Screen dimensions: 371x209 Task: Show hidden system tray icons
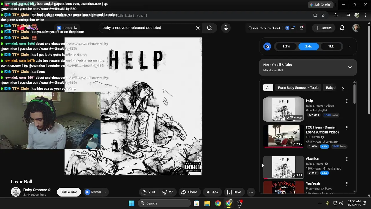[x=320, y=203]
